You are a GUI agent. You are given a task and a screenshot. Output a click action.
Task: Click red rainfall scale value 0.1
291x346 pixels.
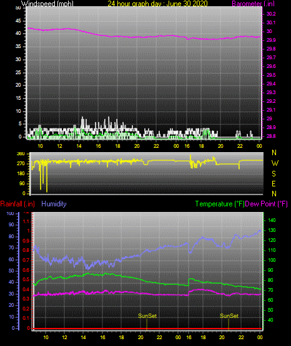pos(26,318)
